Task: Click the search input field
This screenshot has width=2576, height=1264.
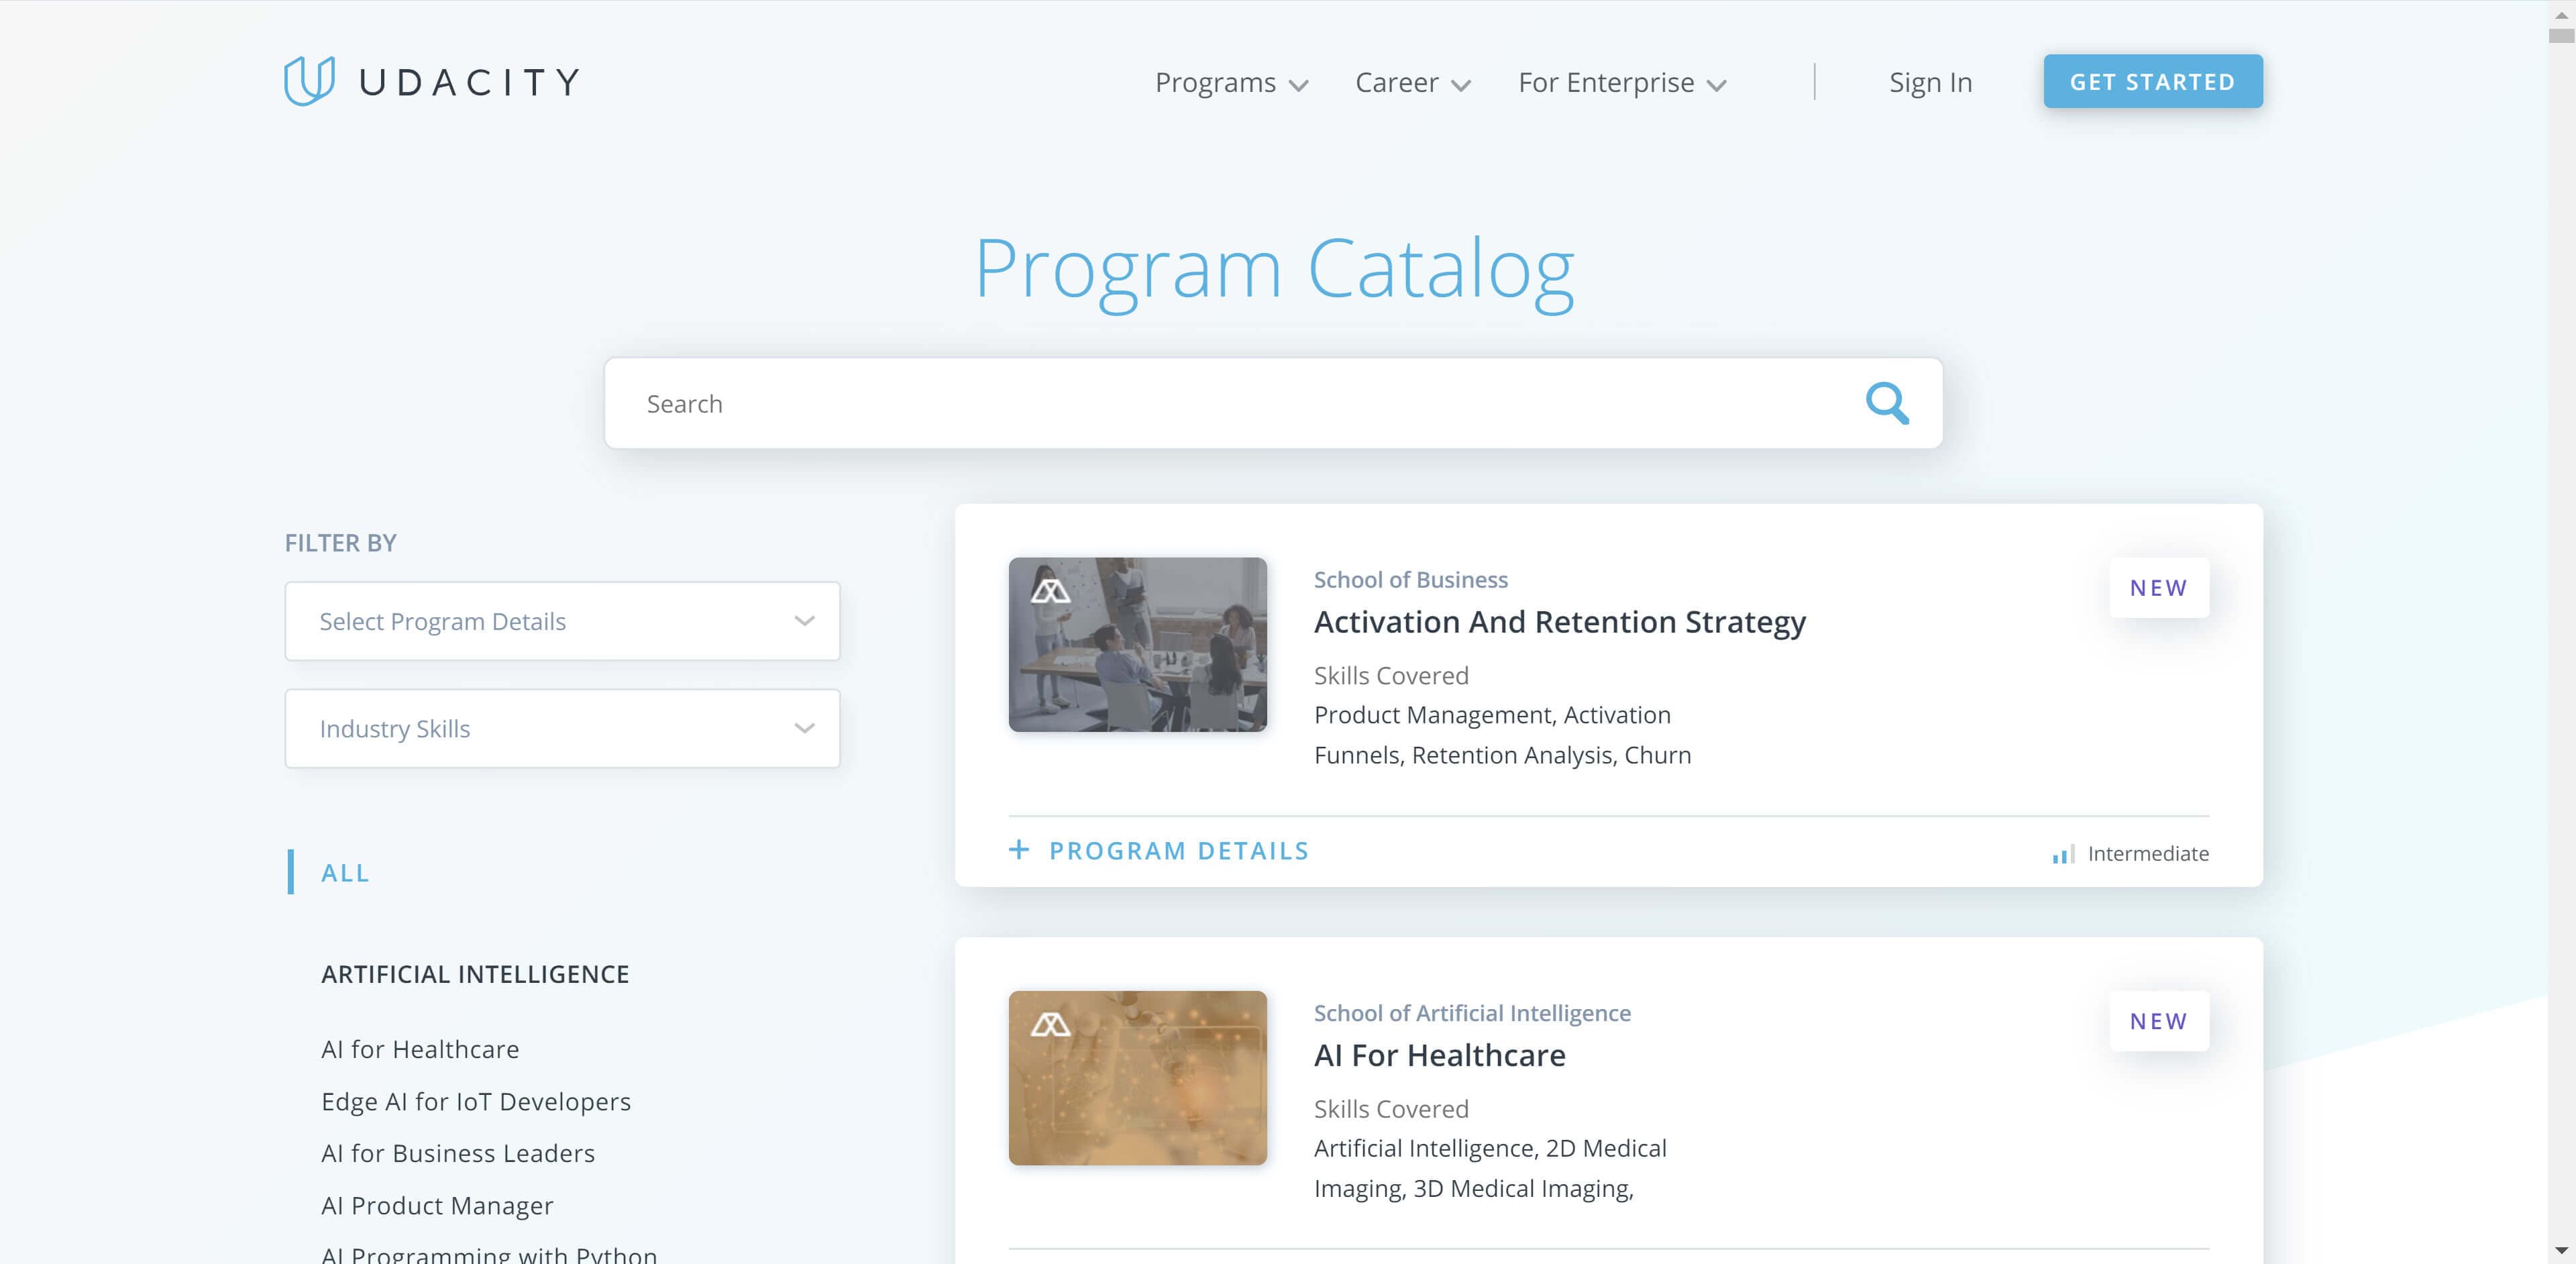Action: tap(1273, 403)
